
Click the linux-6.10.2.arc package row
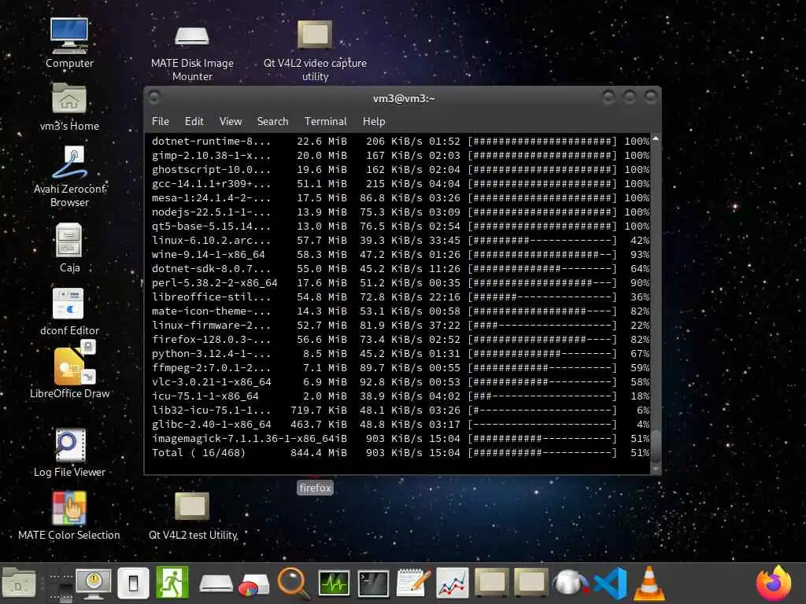(401, 241)
